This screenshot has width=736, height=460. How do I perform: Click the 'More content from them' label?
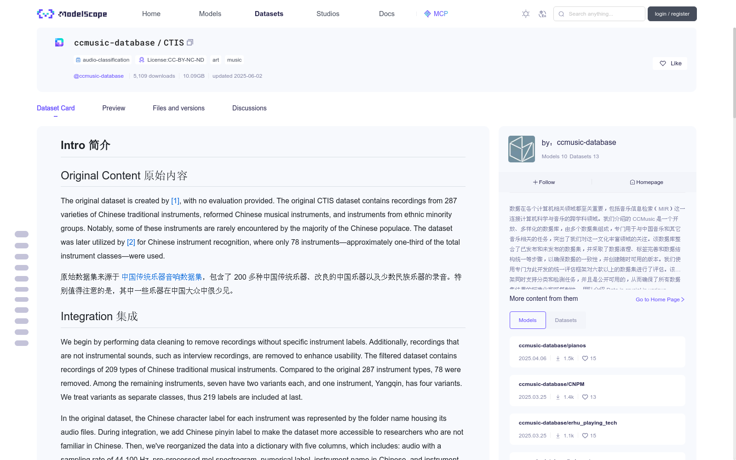(x=544, y=299)
